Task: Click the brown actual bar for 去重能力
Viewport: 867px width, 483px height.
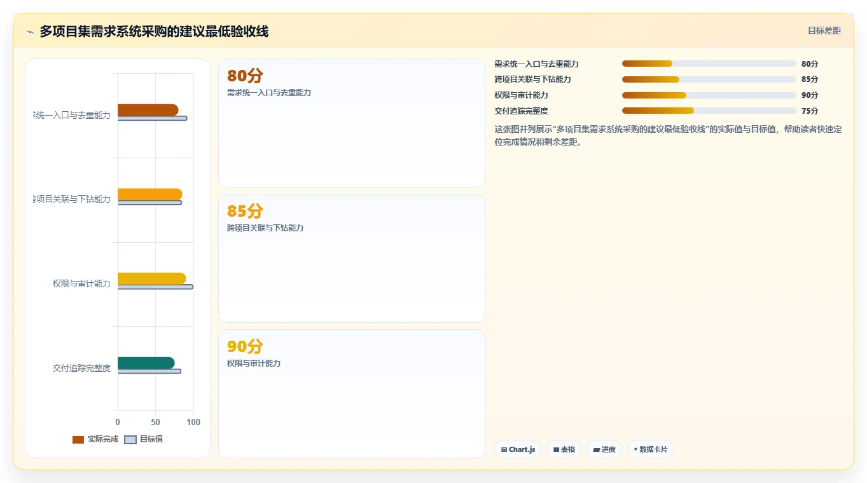Action: (148, 110)
